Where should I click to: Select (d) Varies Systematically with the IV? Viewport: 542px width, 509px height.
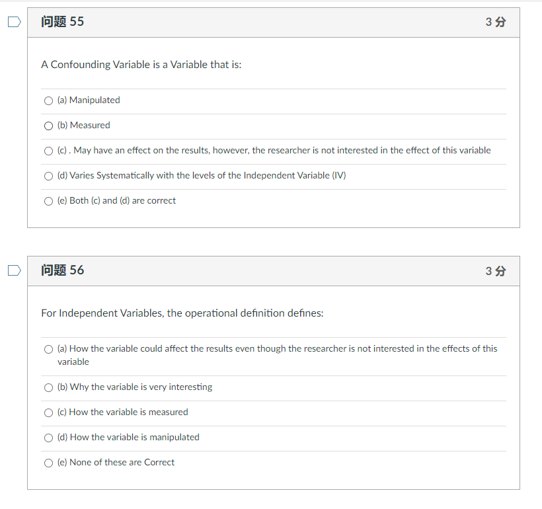point(48,176)
